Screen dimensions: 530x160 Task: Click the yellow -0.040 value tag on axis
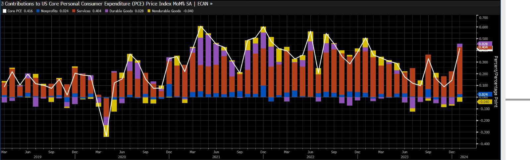point(484,102)
